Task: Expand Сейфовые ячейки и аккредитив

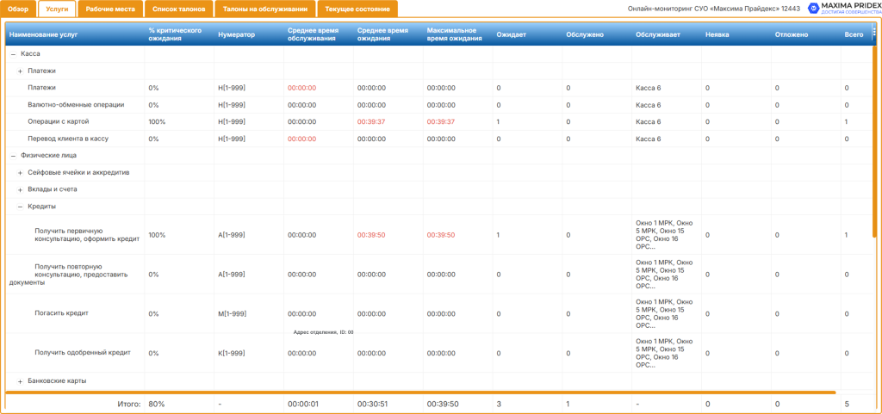Action: (21, 172)
